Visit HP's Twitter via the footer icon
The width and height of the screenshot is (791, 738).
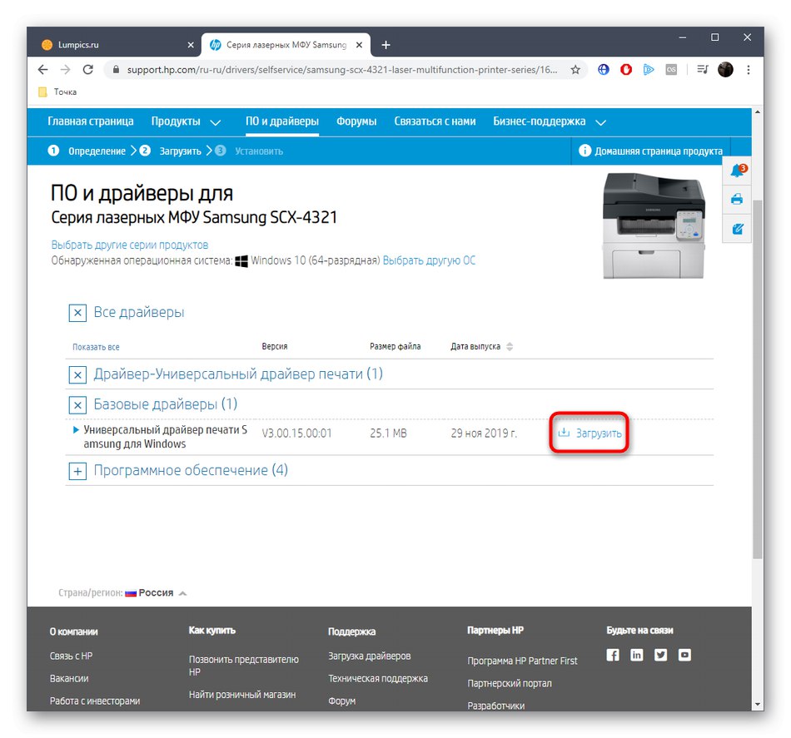[659, 655]
